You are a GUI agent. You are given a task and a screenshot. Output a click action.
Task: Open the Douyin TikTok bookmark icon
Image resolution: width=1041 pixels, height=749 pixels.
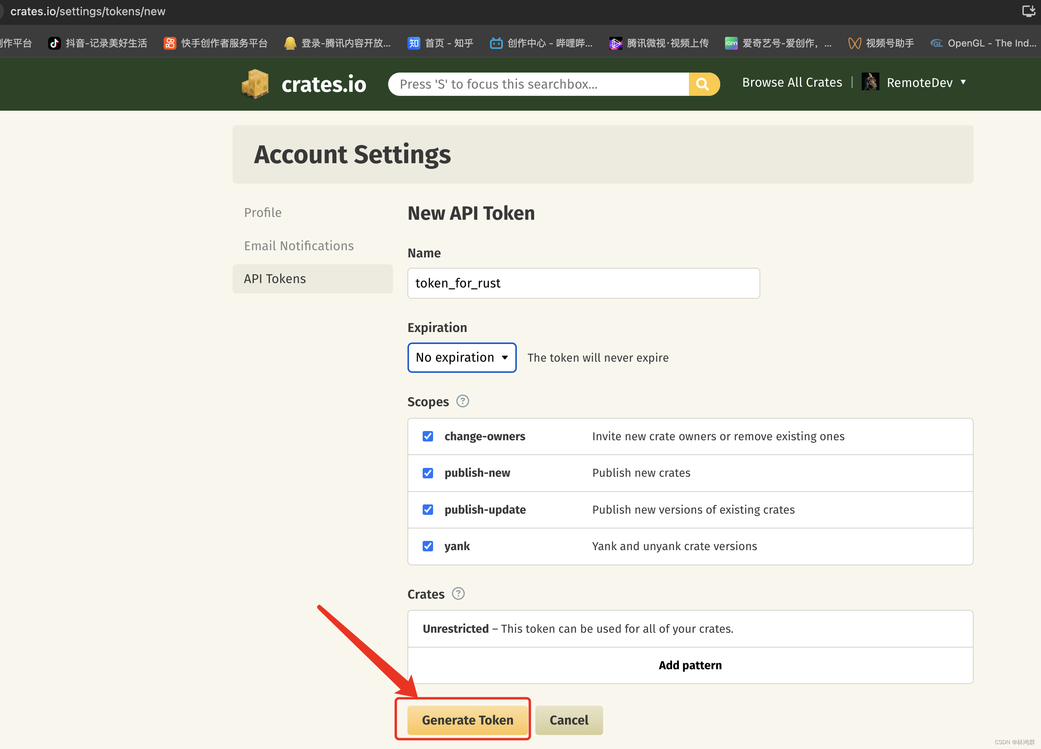click(55, 43)
